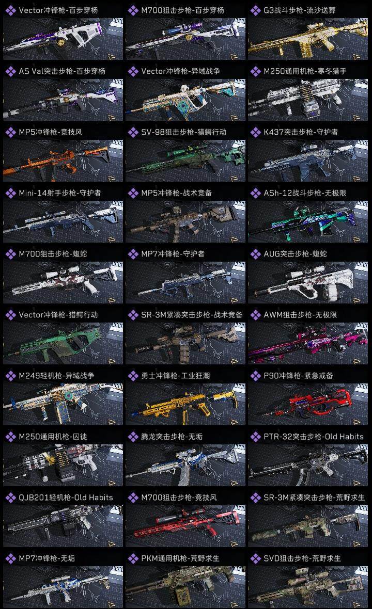Click the PTR-32突击步枪-Old Habits title
This screenshot has width=372, height=609.
(x=313, y=437)
